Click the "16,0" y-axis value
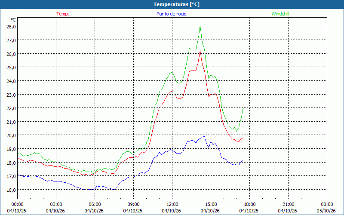The image size is (344, 215). (11, 190)
